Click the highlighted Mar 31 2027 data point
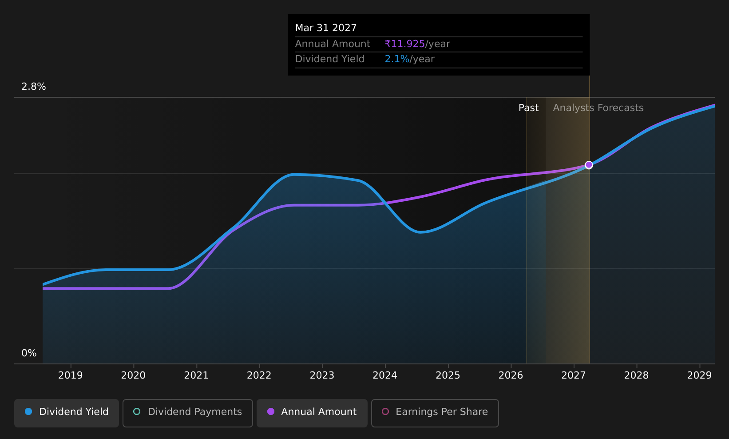729x439 pixels. [x=589, y=165]
